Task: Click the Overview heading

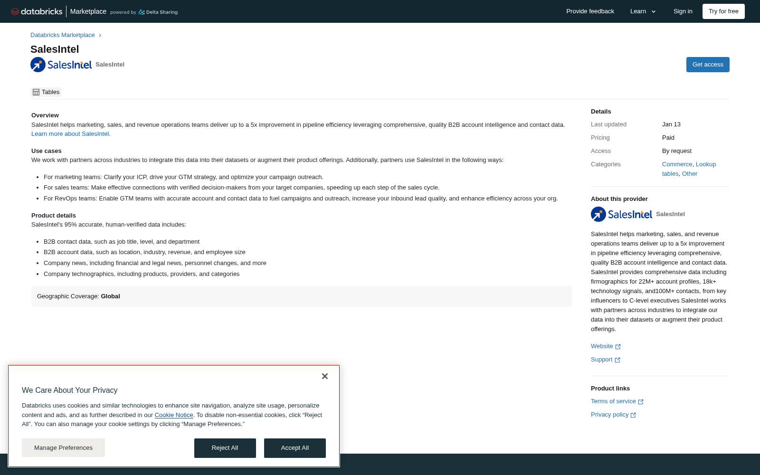Action: [x=45, y=115]
